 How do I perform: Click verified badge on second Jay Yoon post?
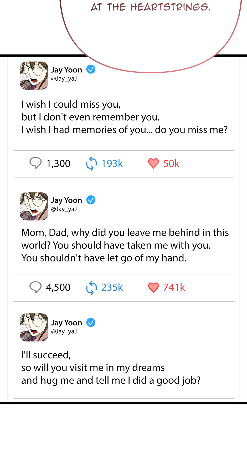(x=91, y=200)
